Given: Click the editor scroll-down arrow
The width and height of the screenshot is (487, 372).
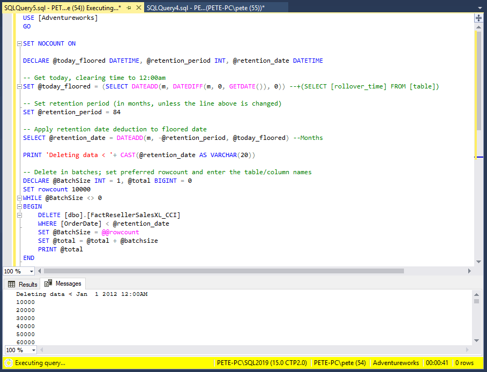Looking at the screenshot, I should pos(478,262).
